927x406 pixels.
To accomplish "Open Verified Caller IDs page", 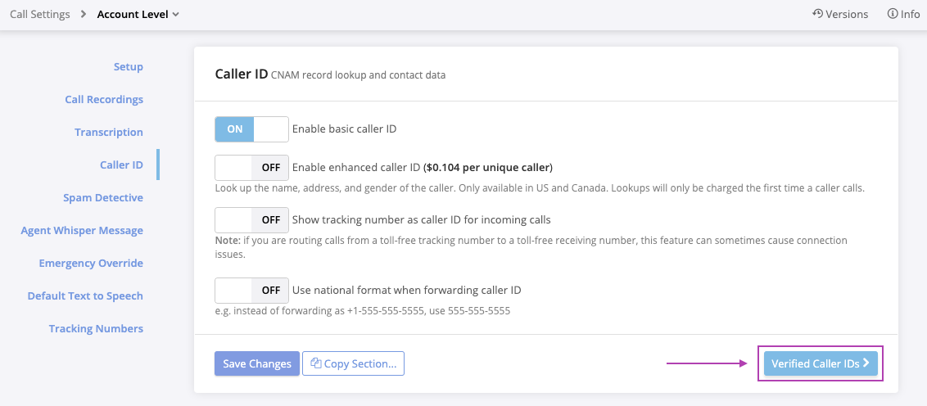I will click(x=821, y=363).
